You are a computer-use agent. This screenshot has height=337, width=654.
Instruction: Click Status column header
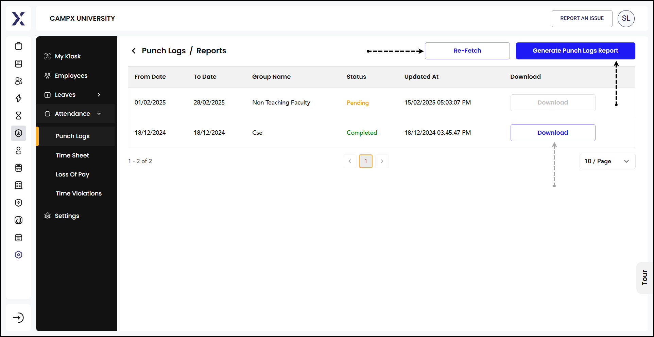click(x=356, y=77)
